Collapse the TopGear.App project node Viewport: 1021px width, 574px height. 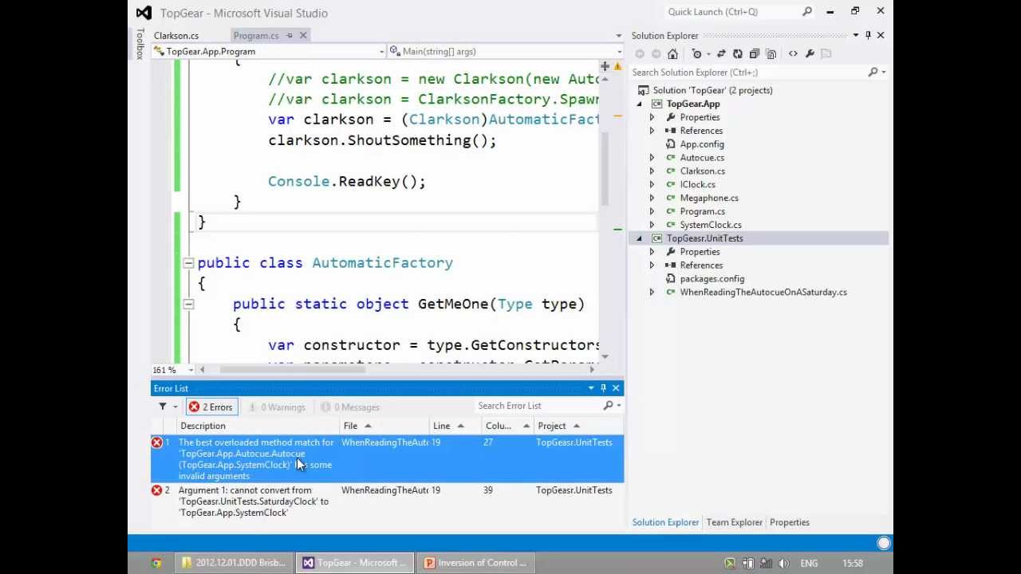640,104
